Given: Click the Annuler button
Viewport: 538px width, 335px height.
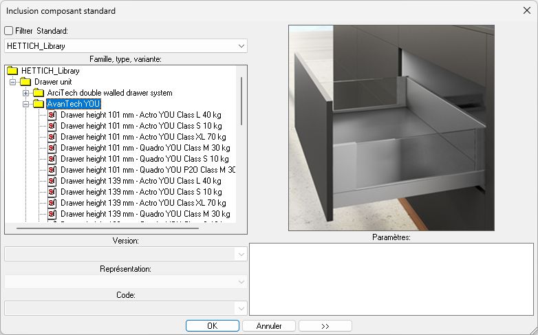Looking at the screenshot, I should 269,325.
